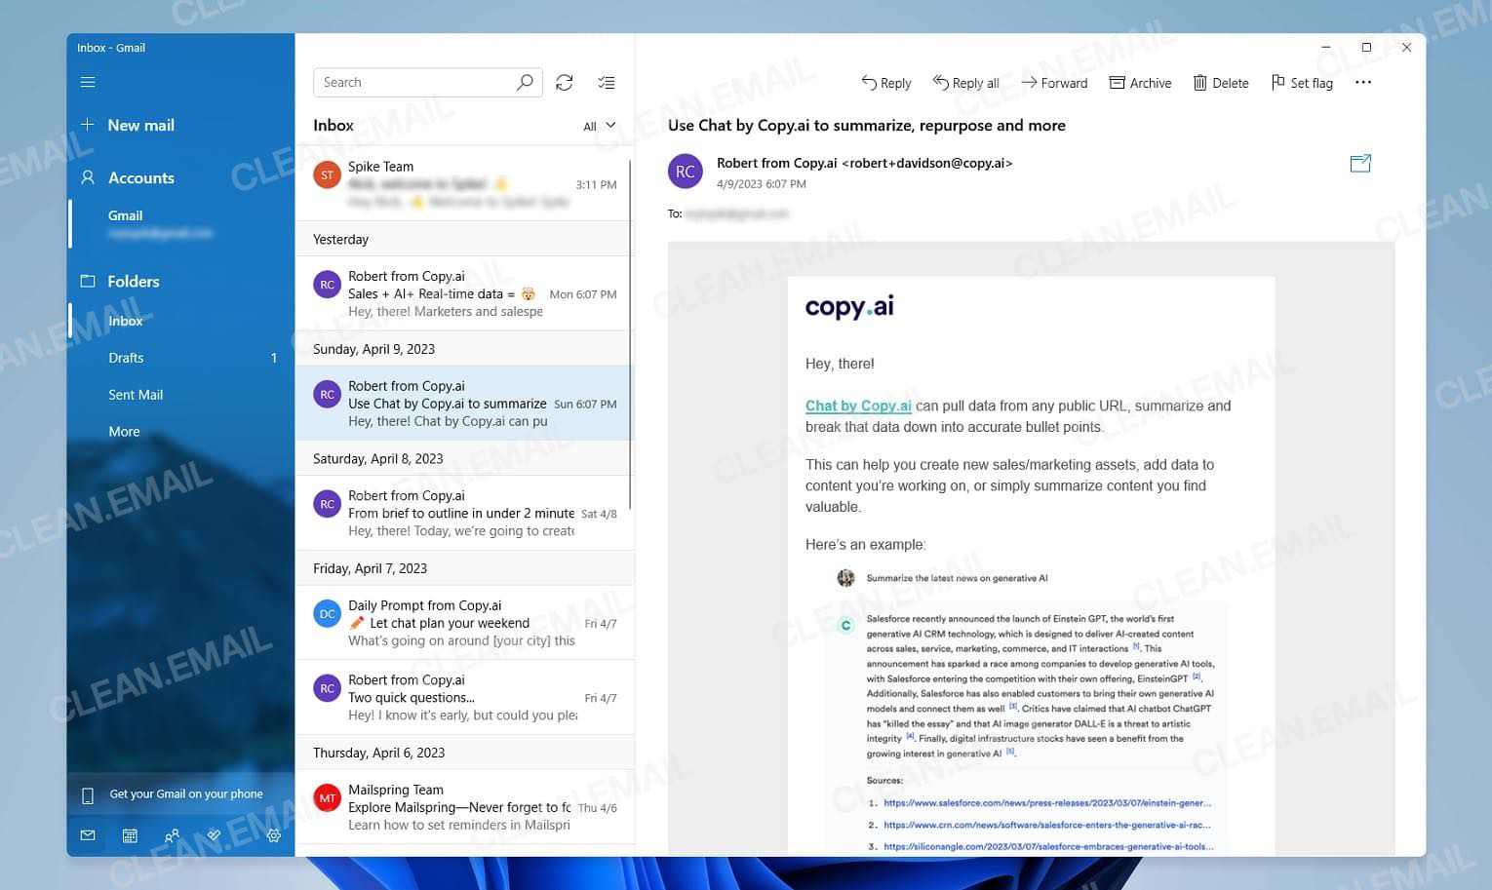Open Mailspring Team 'Explore Mailspring' email

464,807
